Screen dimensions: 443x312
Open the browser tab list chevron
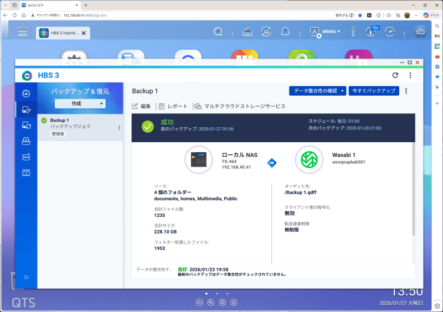click(x=5, y=5)
